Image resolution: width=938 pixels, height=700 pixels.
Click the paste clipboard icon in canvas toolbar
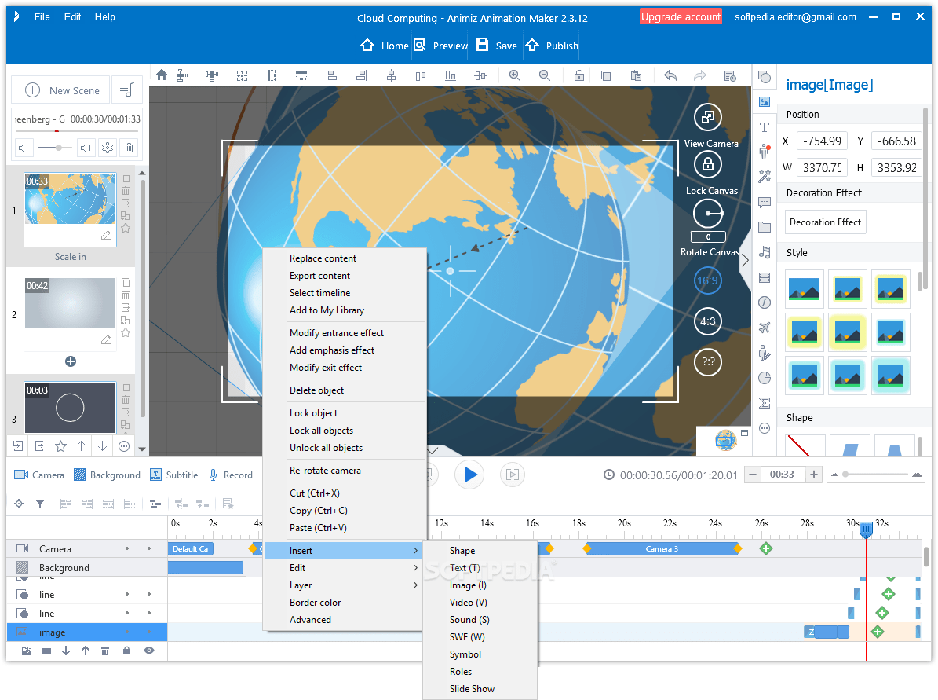tap(636, 75)
